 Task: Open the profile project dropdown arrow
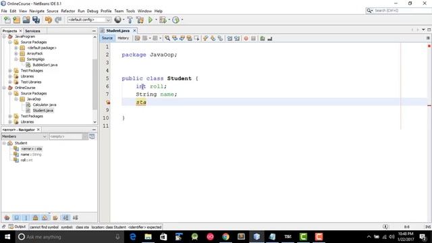click(182, 20)
